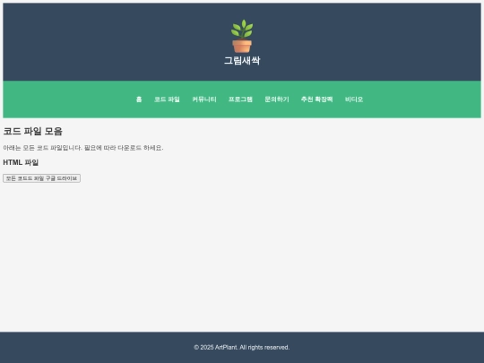This screenshot has height=363, width=484.
Task: Open the 문의하기 navigation link
Action: (x=277, y=99)
